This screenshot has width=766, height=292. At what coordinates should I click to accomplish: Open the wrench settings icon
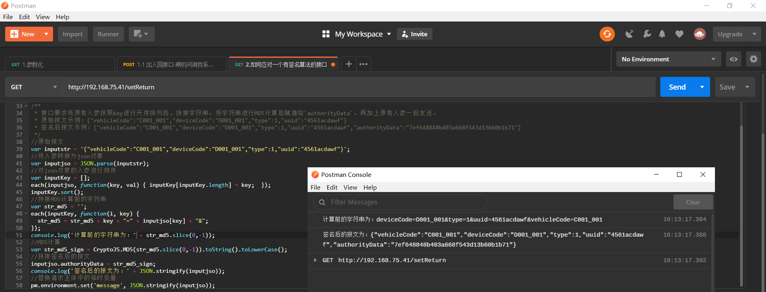pos(647,34)
